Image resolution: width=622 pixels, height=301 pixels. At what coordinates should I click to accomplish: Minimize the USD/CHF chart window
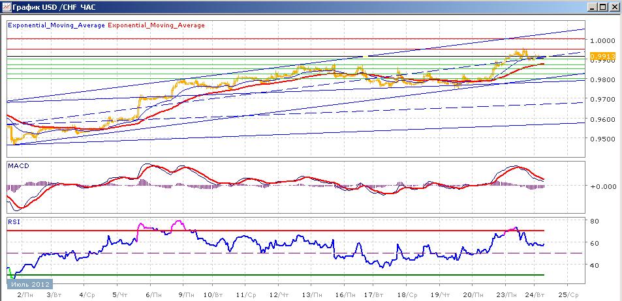point(593,7)
